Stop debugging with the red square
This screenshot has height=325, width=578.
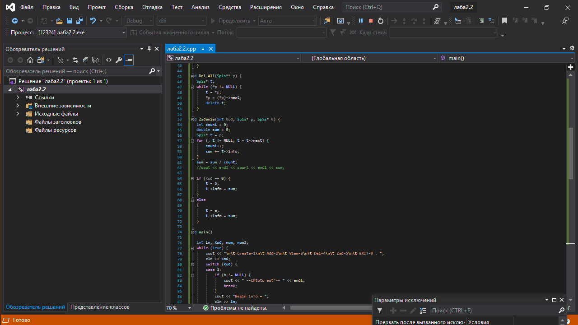coord(371,21)
